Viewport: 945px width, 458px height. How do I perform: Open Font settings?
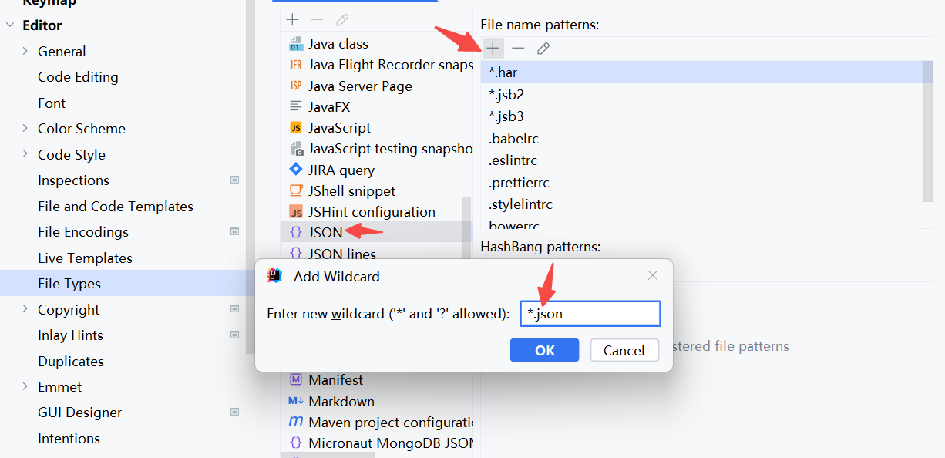click(52, 103)
